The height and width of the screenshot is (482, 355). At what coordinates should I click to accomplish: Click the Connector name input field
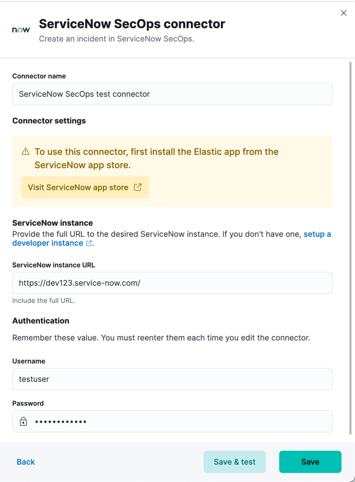[x=172, y=94]
